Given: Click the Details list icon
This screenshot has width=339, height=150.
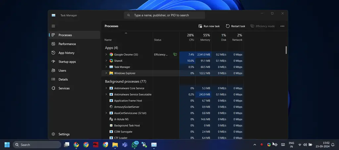Looking at the screenshot, I should [53, 79].
